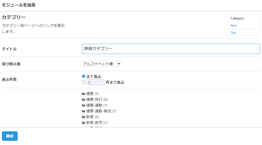Click the folder icon beside 教育 (2)
This screenshot has width=262, height=145.
[83, 117]
